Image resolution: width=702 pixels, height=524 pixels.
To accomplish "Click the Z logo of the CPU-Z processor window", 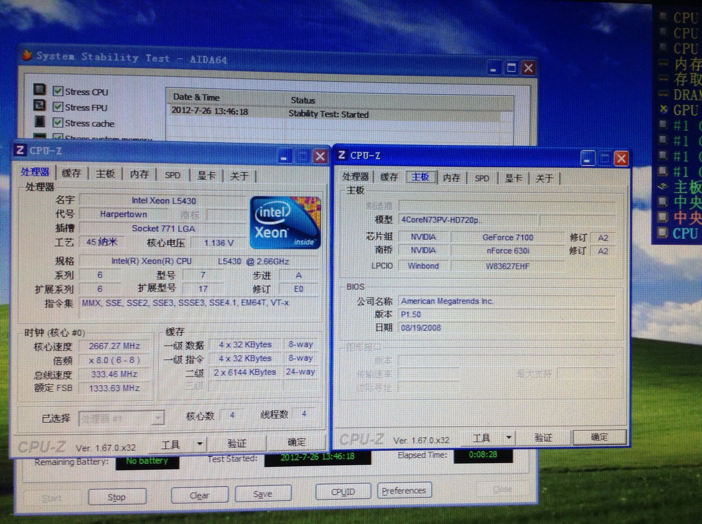I will [x=20, y=150].
